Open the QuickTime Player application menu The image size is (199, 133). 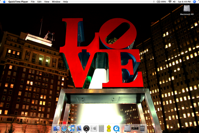pyautogui.click(x=18, y=2)
